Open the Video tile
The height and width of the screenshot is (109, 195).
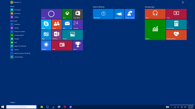click(176, 14)
